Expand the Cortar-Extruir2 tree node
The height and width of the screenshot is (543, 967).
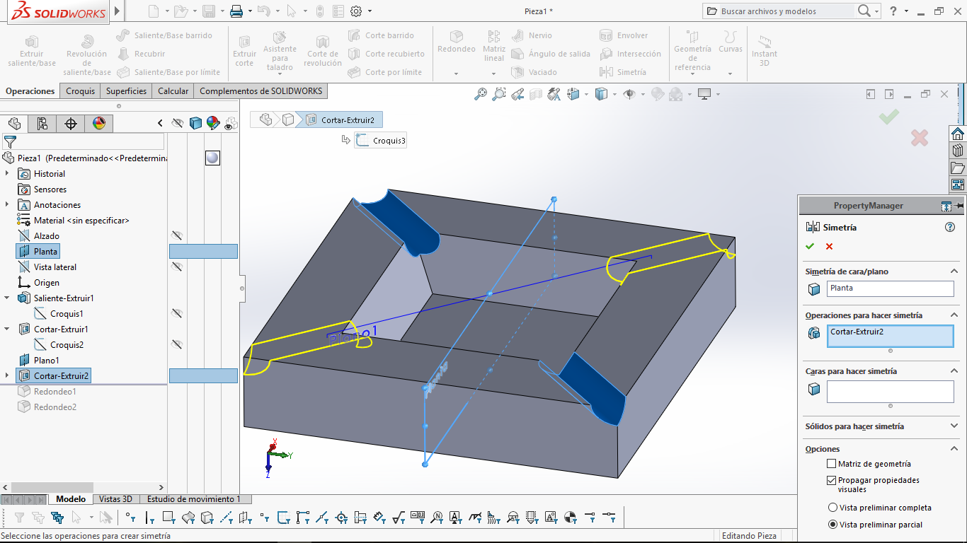click(x=7, y=375)
